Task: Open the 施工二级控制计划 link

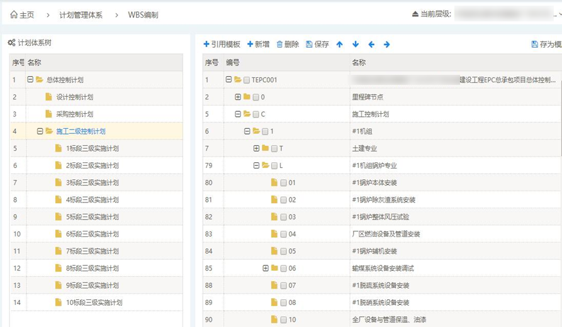Action: (x=81, y=131)
